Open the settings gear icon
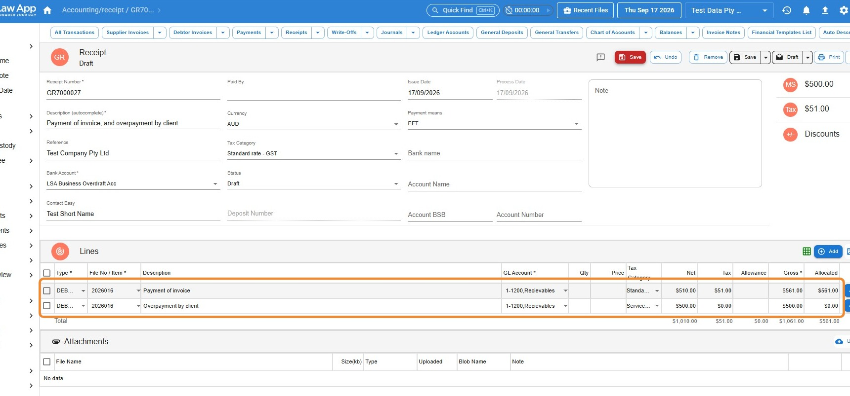Viewport: 850px width, 396px height. (844, 10)
